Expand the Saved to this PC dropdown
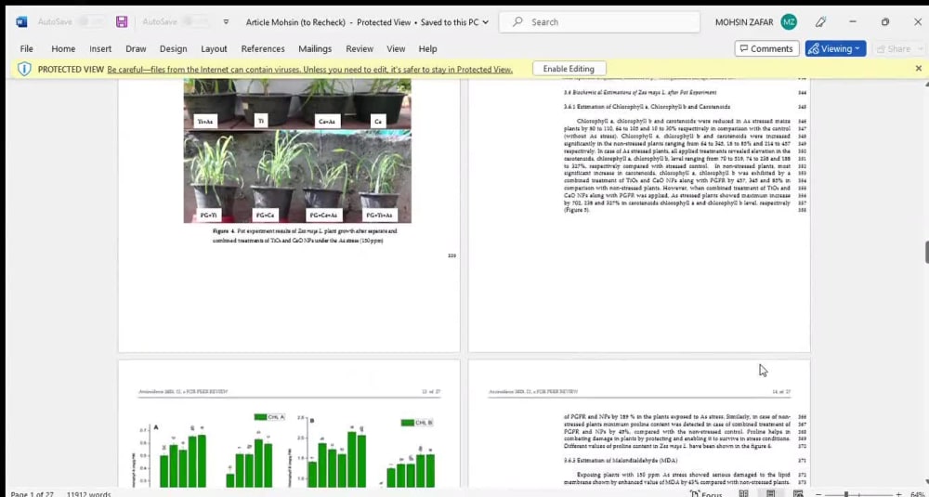Viewport: 929px width, 497px height. pos(485,22)
